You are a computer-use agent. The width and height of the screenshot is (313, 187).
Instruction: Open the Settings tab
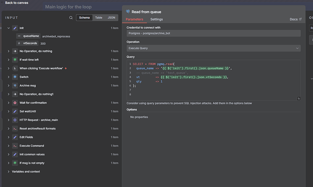(x=156, y=19)
